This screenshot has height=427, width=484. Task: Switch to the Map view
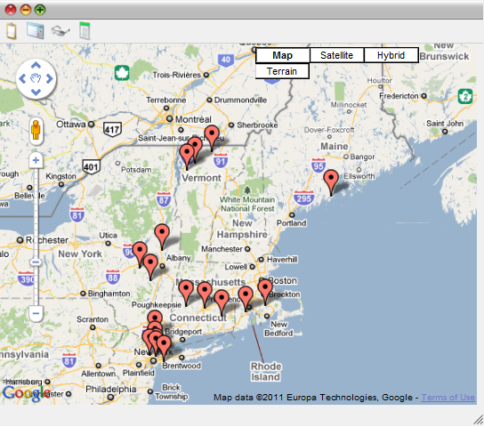282,55
